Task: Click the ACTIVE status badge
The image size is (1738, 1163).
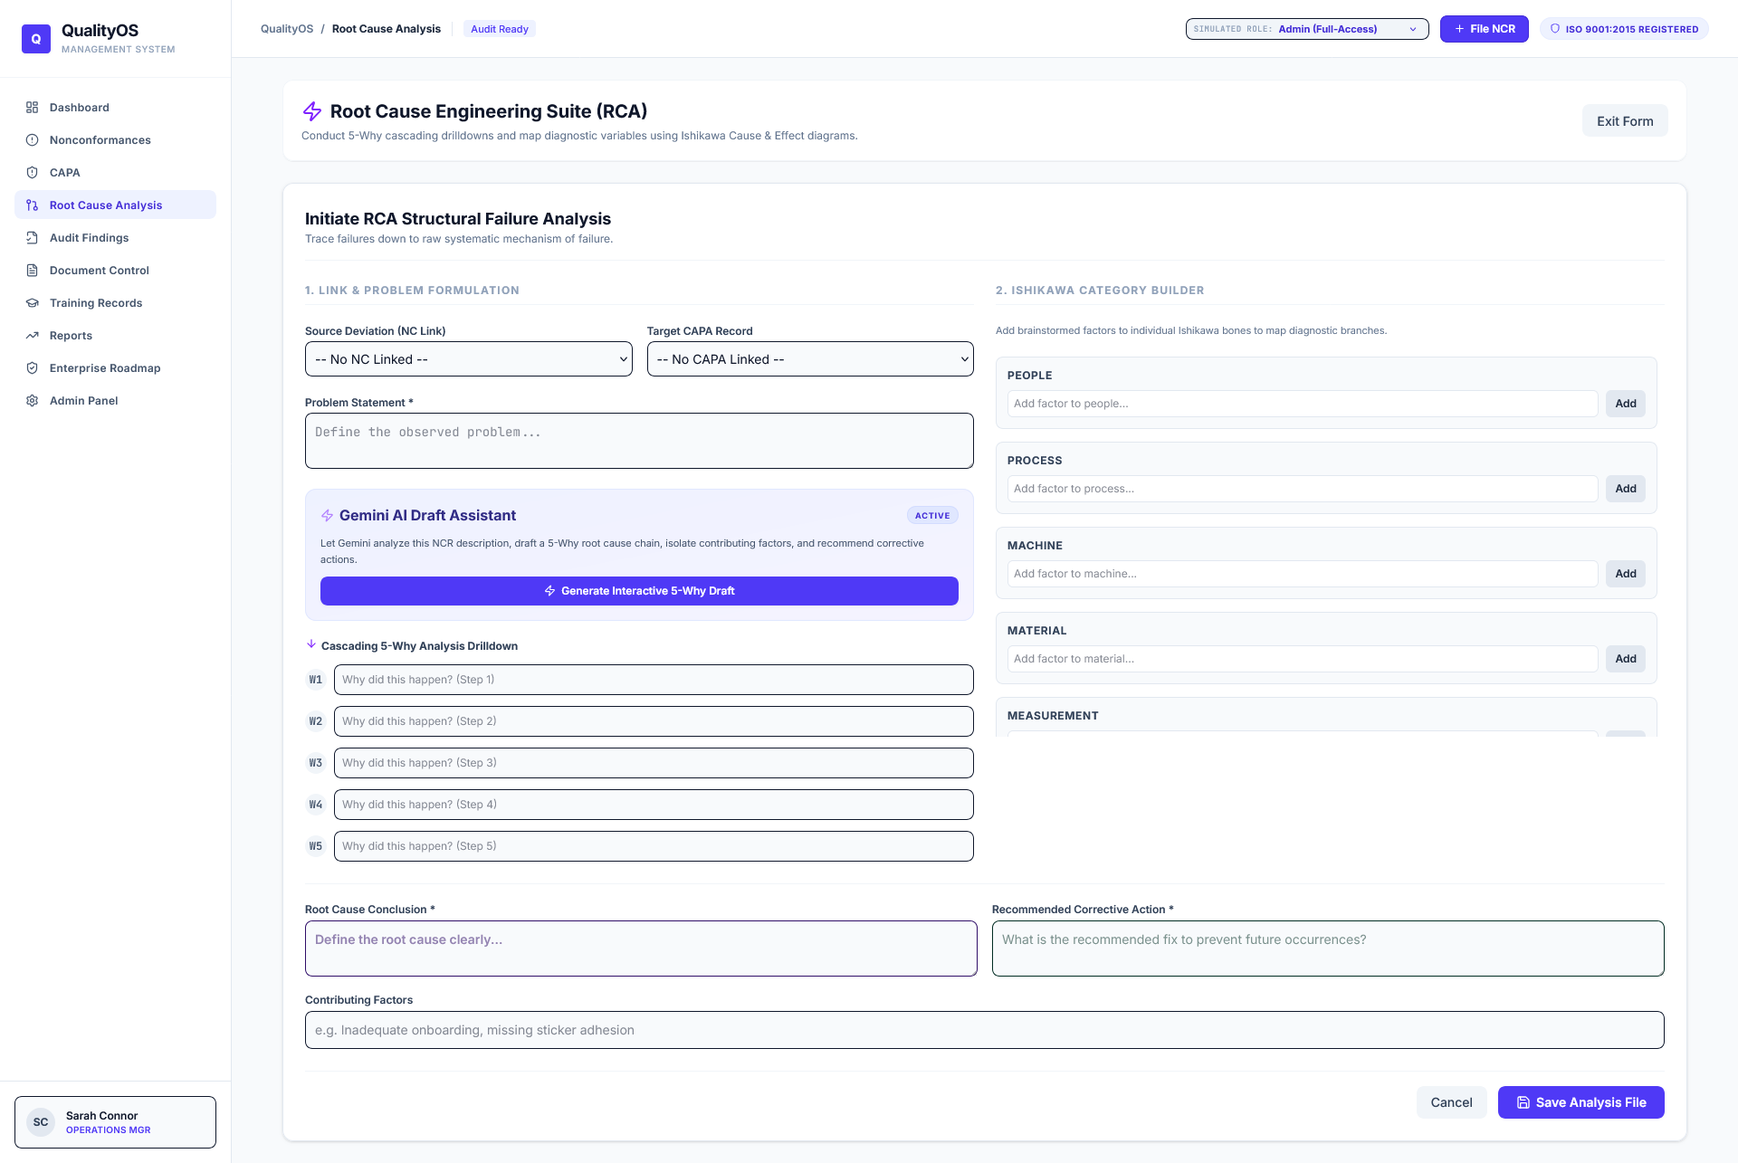Action: pos(932,516)
